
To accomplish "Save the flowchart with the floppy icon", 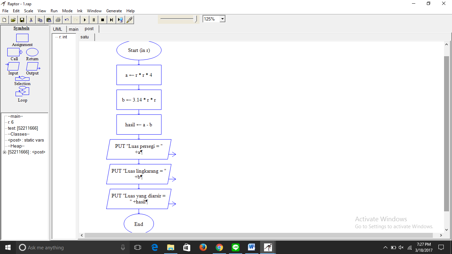I will [22, 20].
